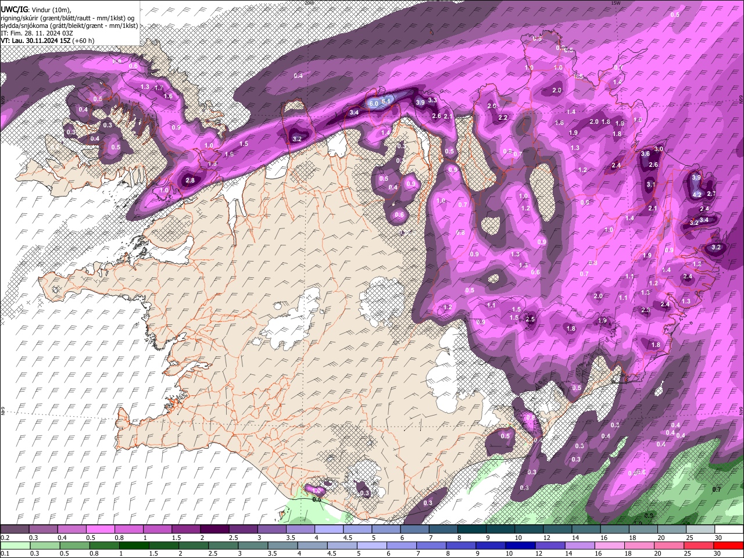The width and height of the screenshot is (744, 558).
Task: Click the rigning/skúrir legend description line
Action: coord(67,18)
